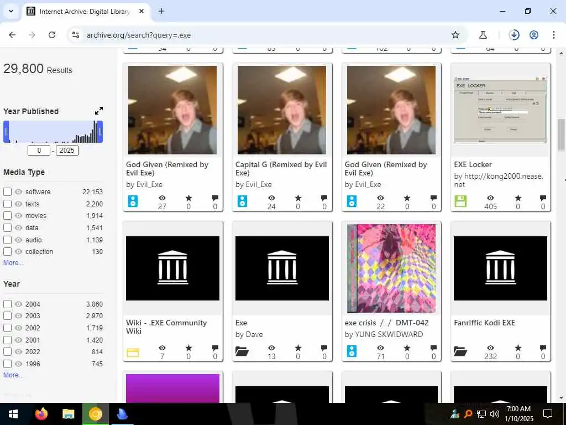Screen dimensions: 566x425
Task: Click audio media icon on Capital G card
Action: tap(242, 201)
